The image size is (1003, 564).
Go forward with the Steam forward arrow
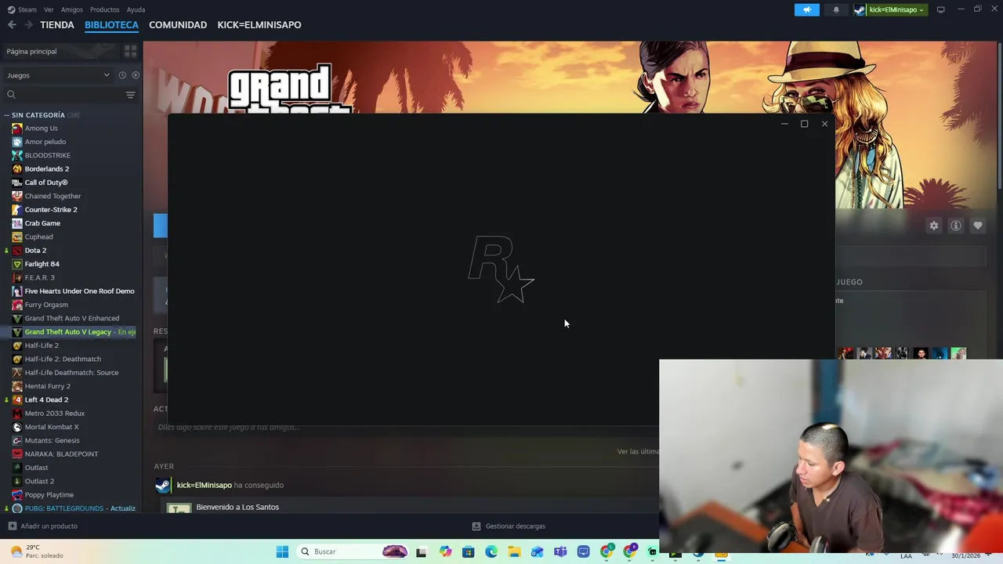(28, 25)
